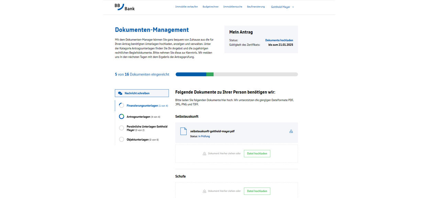Click the 'bis zum 21.01.2025' validity date
Image resolution: width=440 pixels, height=198 pixels.
(281, 45)
